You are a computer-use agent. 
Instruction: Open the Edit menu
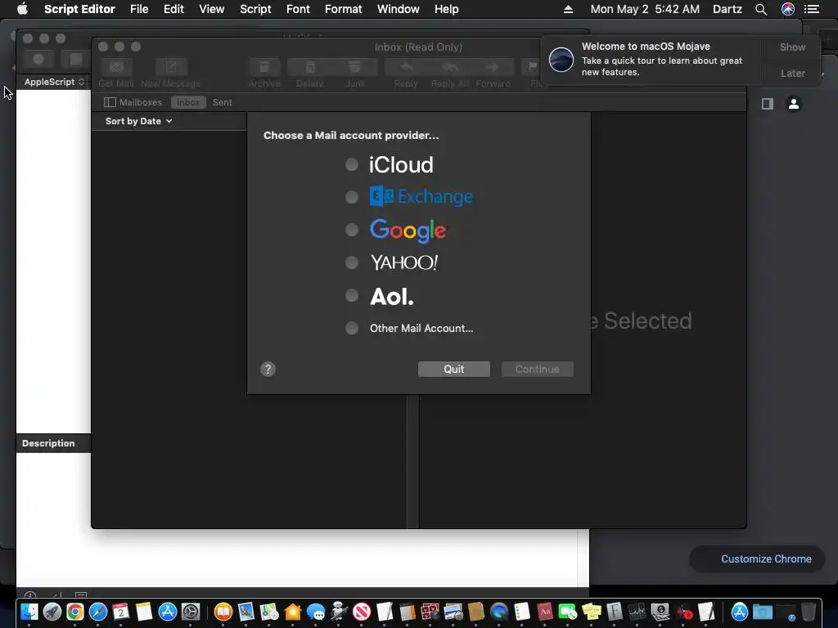coord(173,9)
